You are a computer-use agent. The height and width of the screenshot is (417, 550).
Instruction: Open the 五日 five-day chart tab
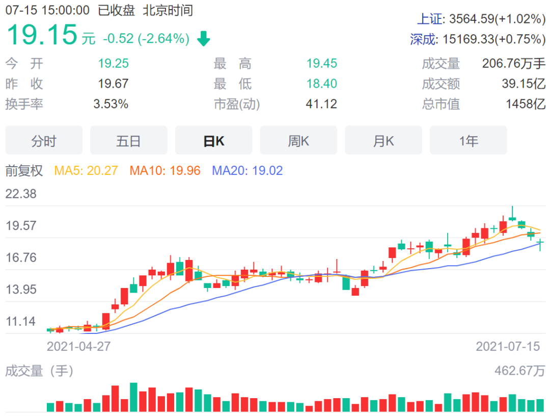pyautogui.click(x=129, y=140)
